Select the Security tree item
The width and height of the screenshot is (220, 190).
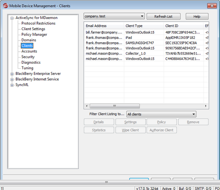28,57
